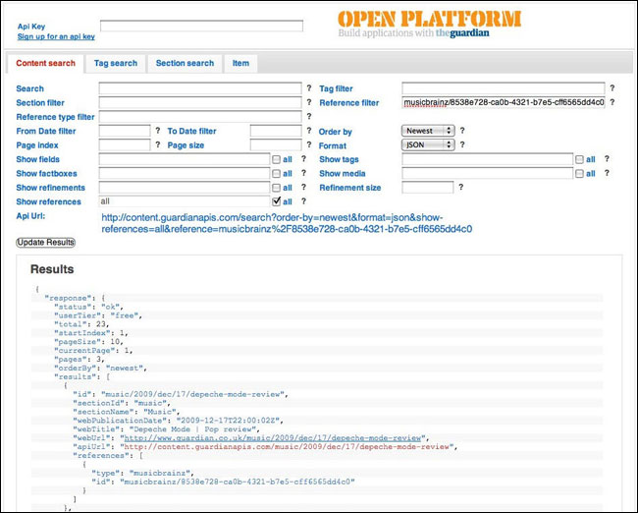Viewport: 638px width, 513px height.
Task: Open help for Show media row
Action: (x=607, y=173)
